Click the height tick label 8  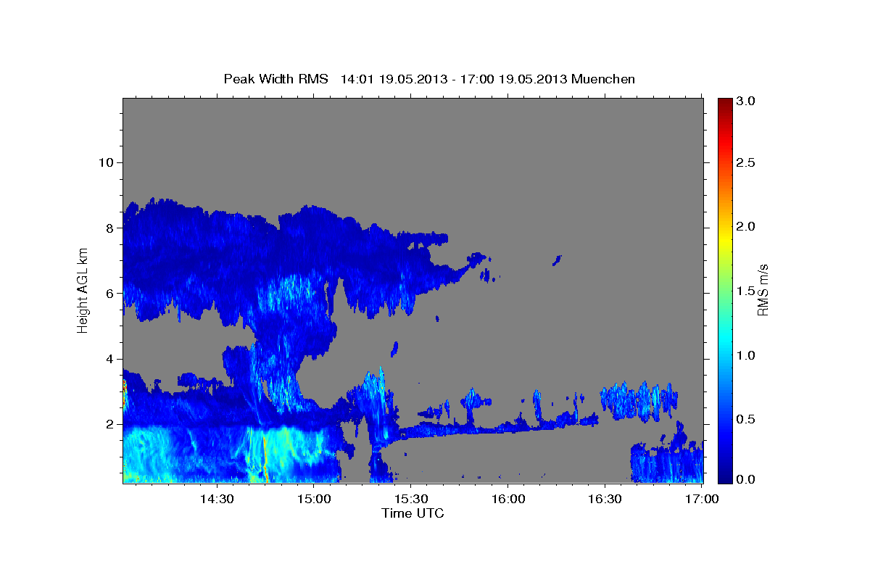coord(109,228)
